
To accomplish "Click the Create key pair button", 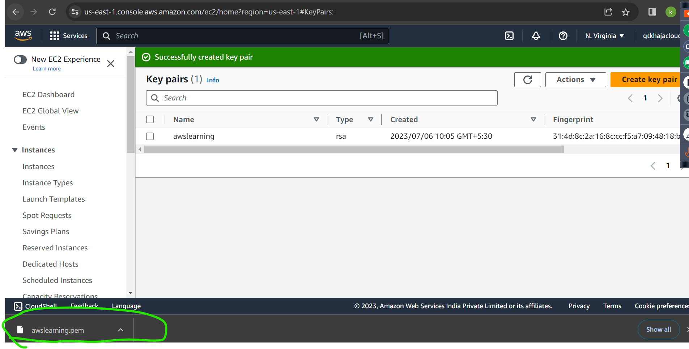I will pos(646,79).
